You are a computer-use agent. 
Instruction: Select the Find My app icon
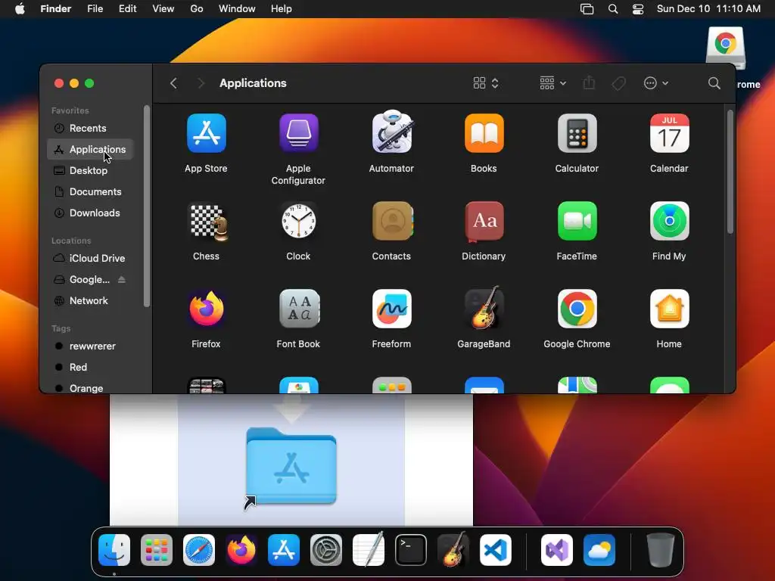669,222
